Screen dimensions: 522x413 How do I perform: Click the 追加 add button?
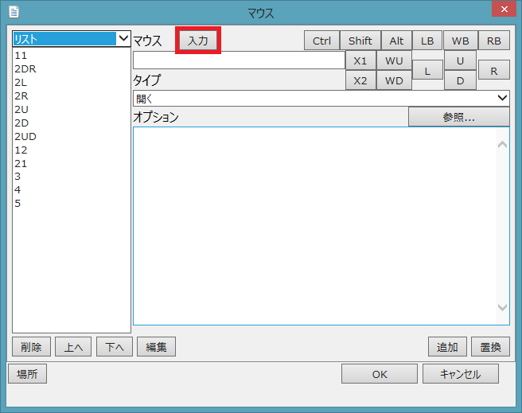tap(447, 347)
